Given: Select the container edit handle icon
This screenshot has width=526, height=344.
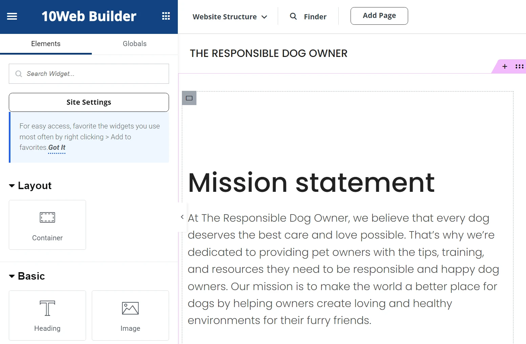Looking at the screenshot, I should click(189, 98).
